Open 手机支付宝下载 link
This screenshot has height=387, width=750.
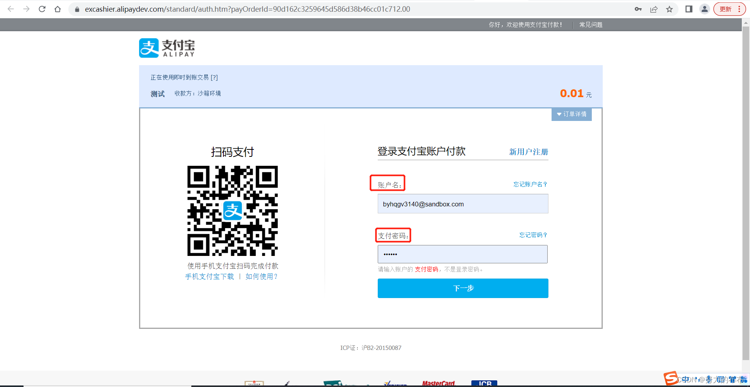coord(209,276)
